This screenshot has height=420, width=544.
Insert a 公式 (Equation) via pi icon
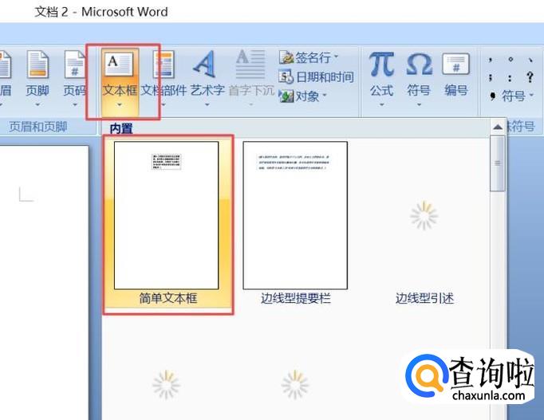point(381,65)
